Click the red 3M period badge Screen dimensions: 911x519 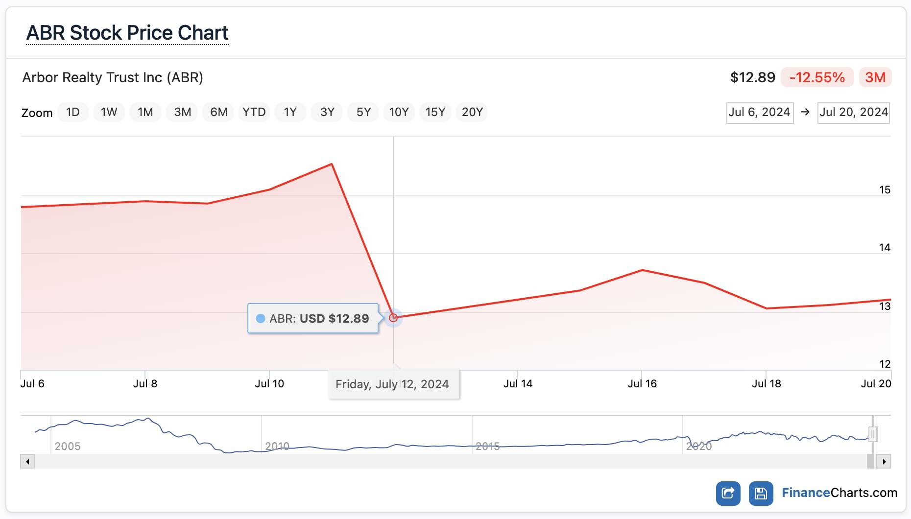point(875,77)
